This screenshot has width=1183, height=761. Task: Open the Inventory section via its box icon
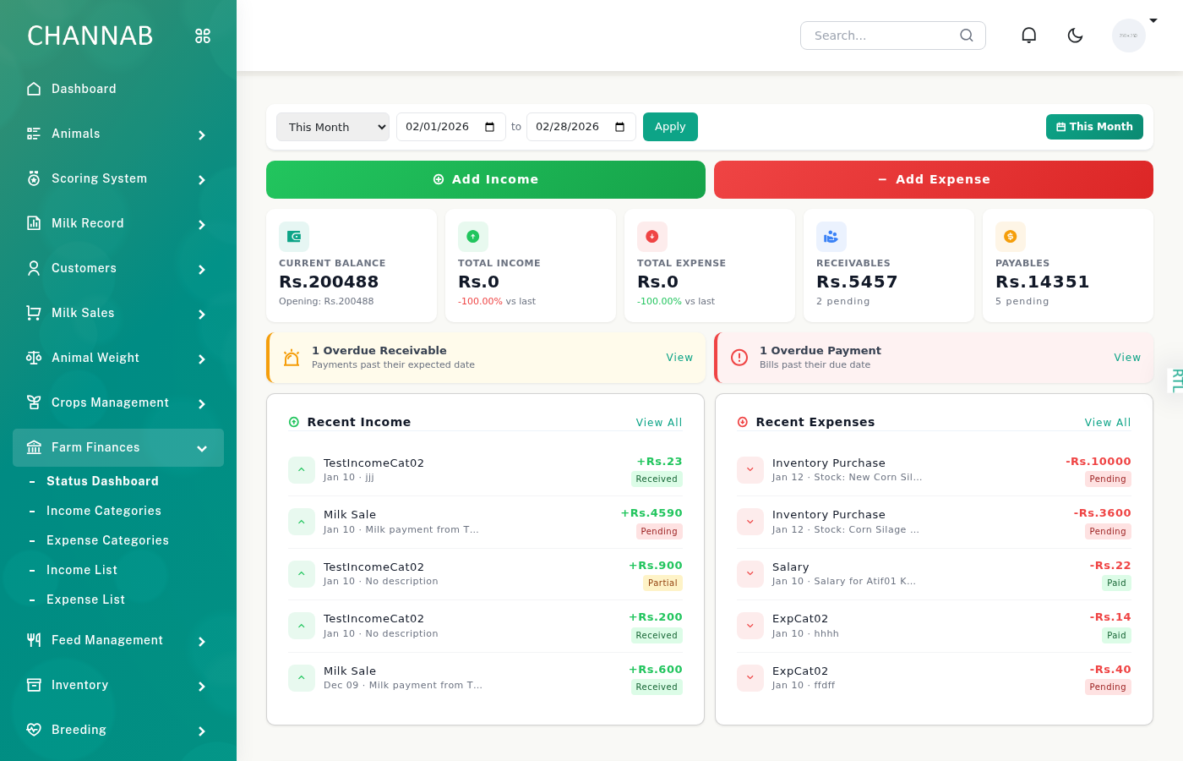click(x=33, y=685)
